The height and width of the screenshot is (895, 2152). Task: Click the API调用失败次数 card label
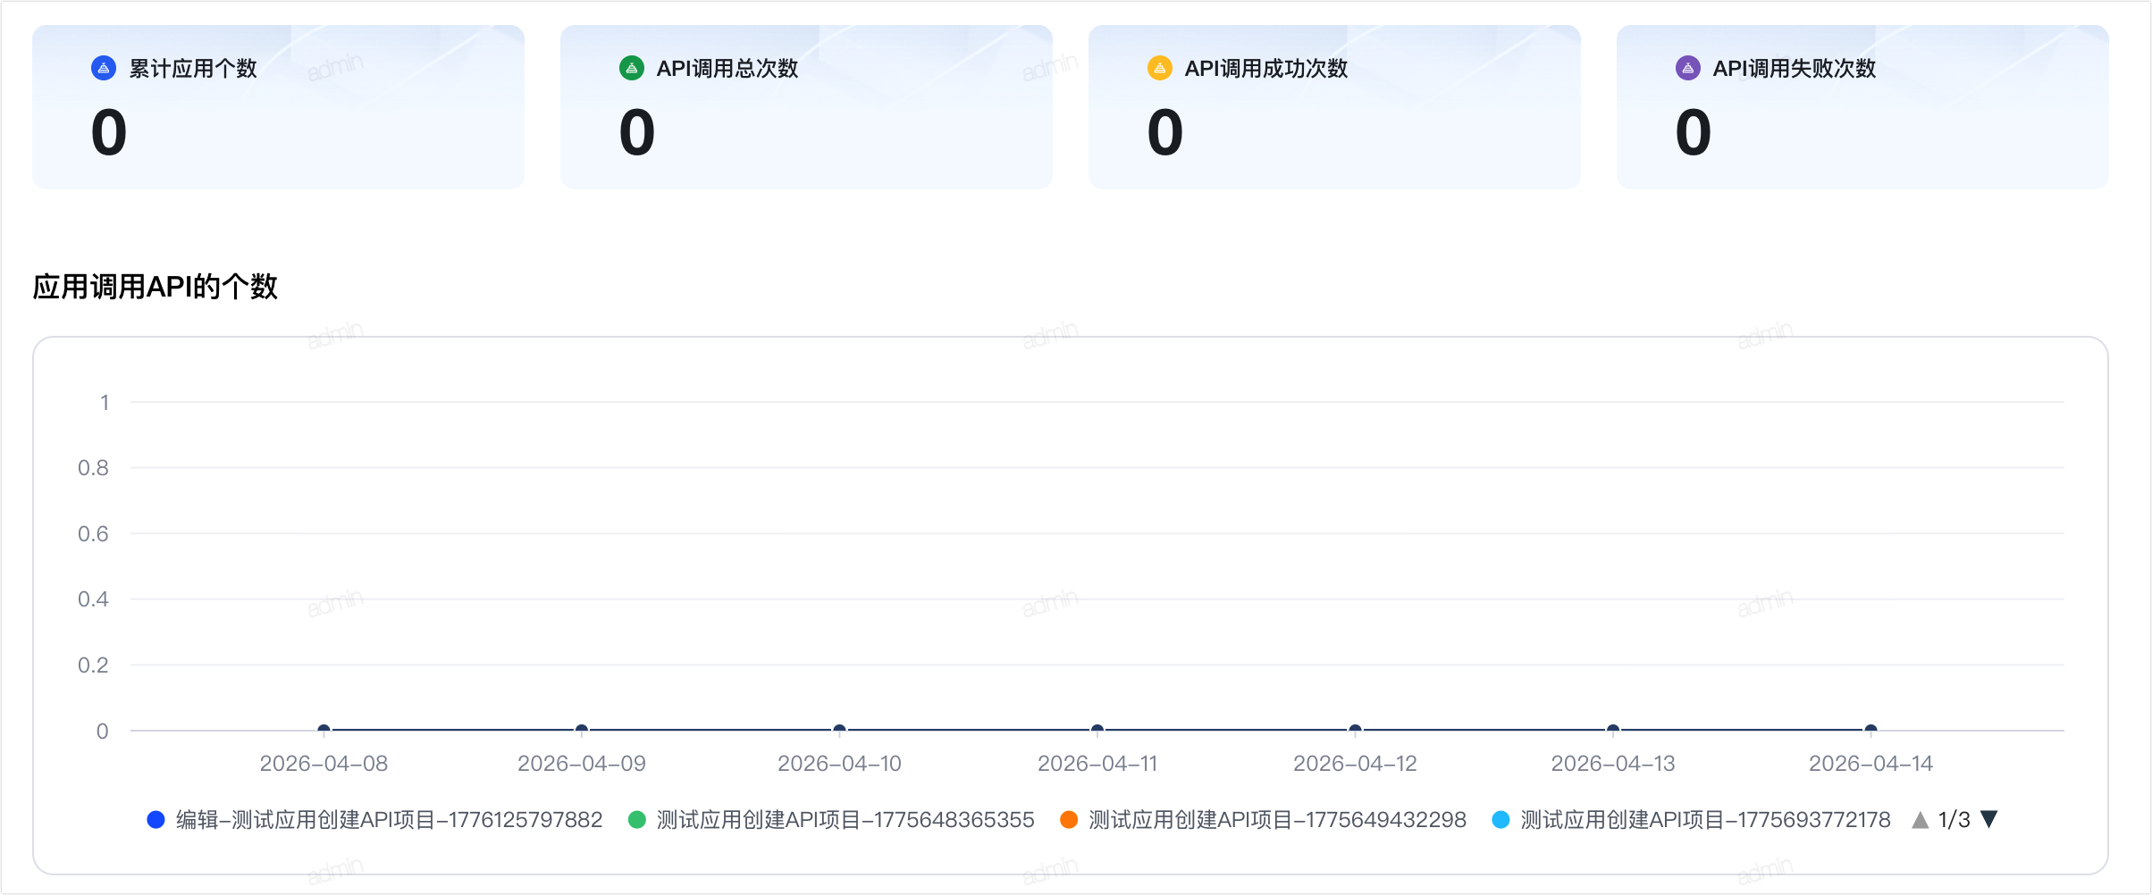click(1795, 69)
